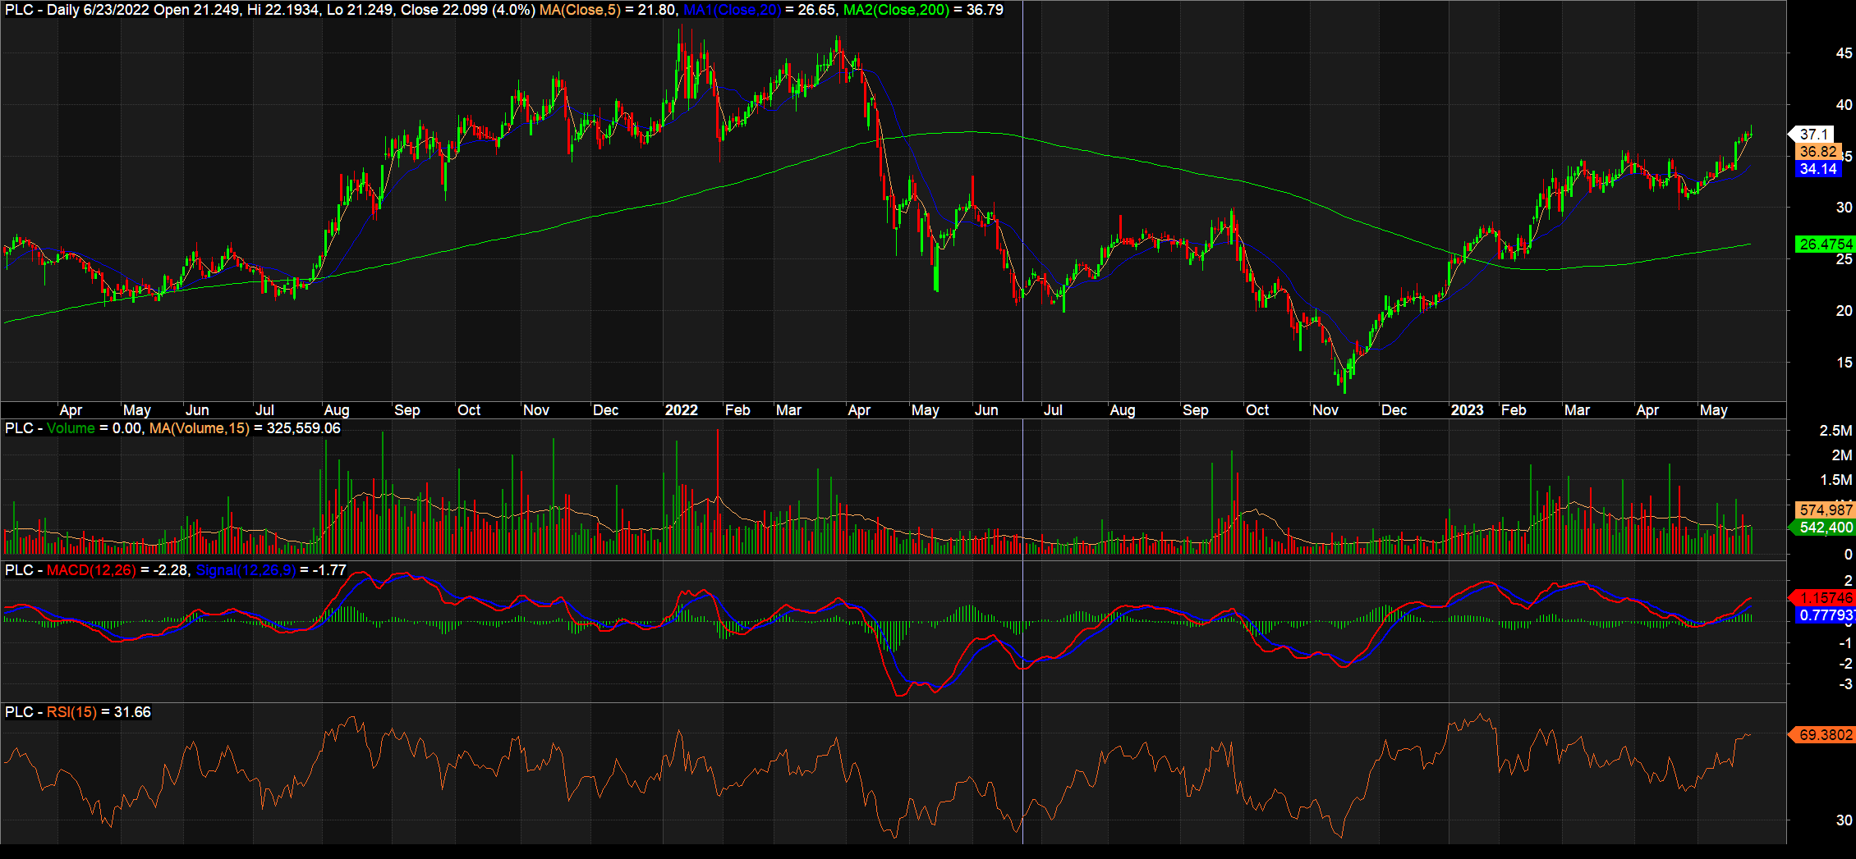This screenshot has height=859, width=1856.
Task: Click the orange 36.82 moving average tag
Action: [1817, 152]
